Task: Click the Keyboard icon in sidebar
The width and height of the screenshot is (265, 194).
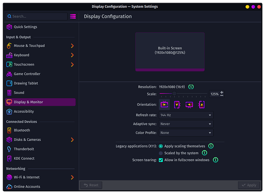Action: click(9, 55)
